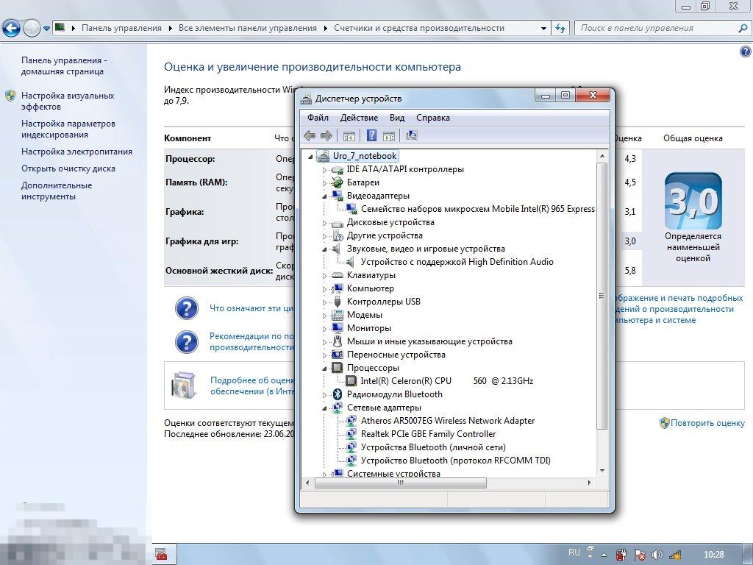The height and width of the screenshot is (565, 753).
Task: Click the sound devices speaker icon
Action: (338, 249)
